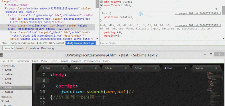225x106 pixels.
Task: Open the File menu in Sublime Text
Action: coord(3,61)
